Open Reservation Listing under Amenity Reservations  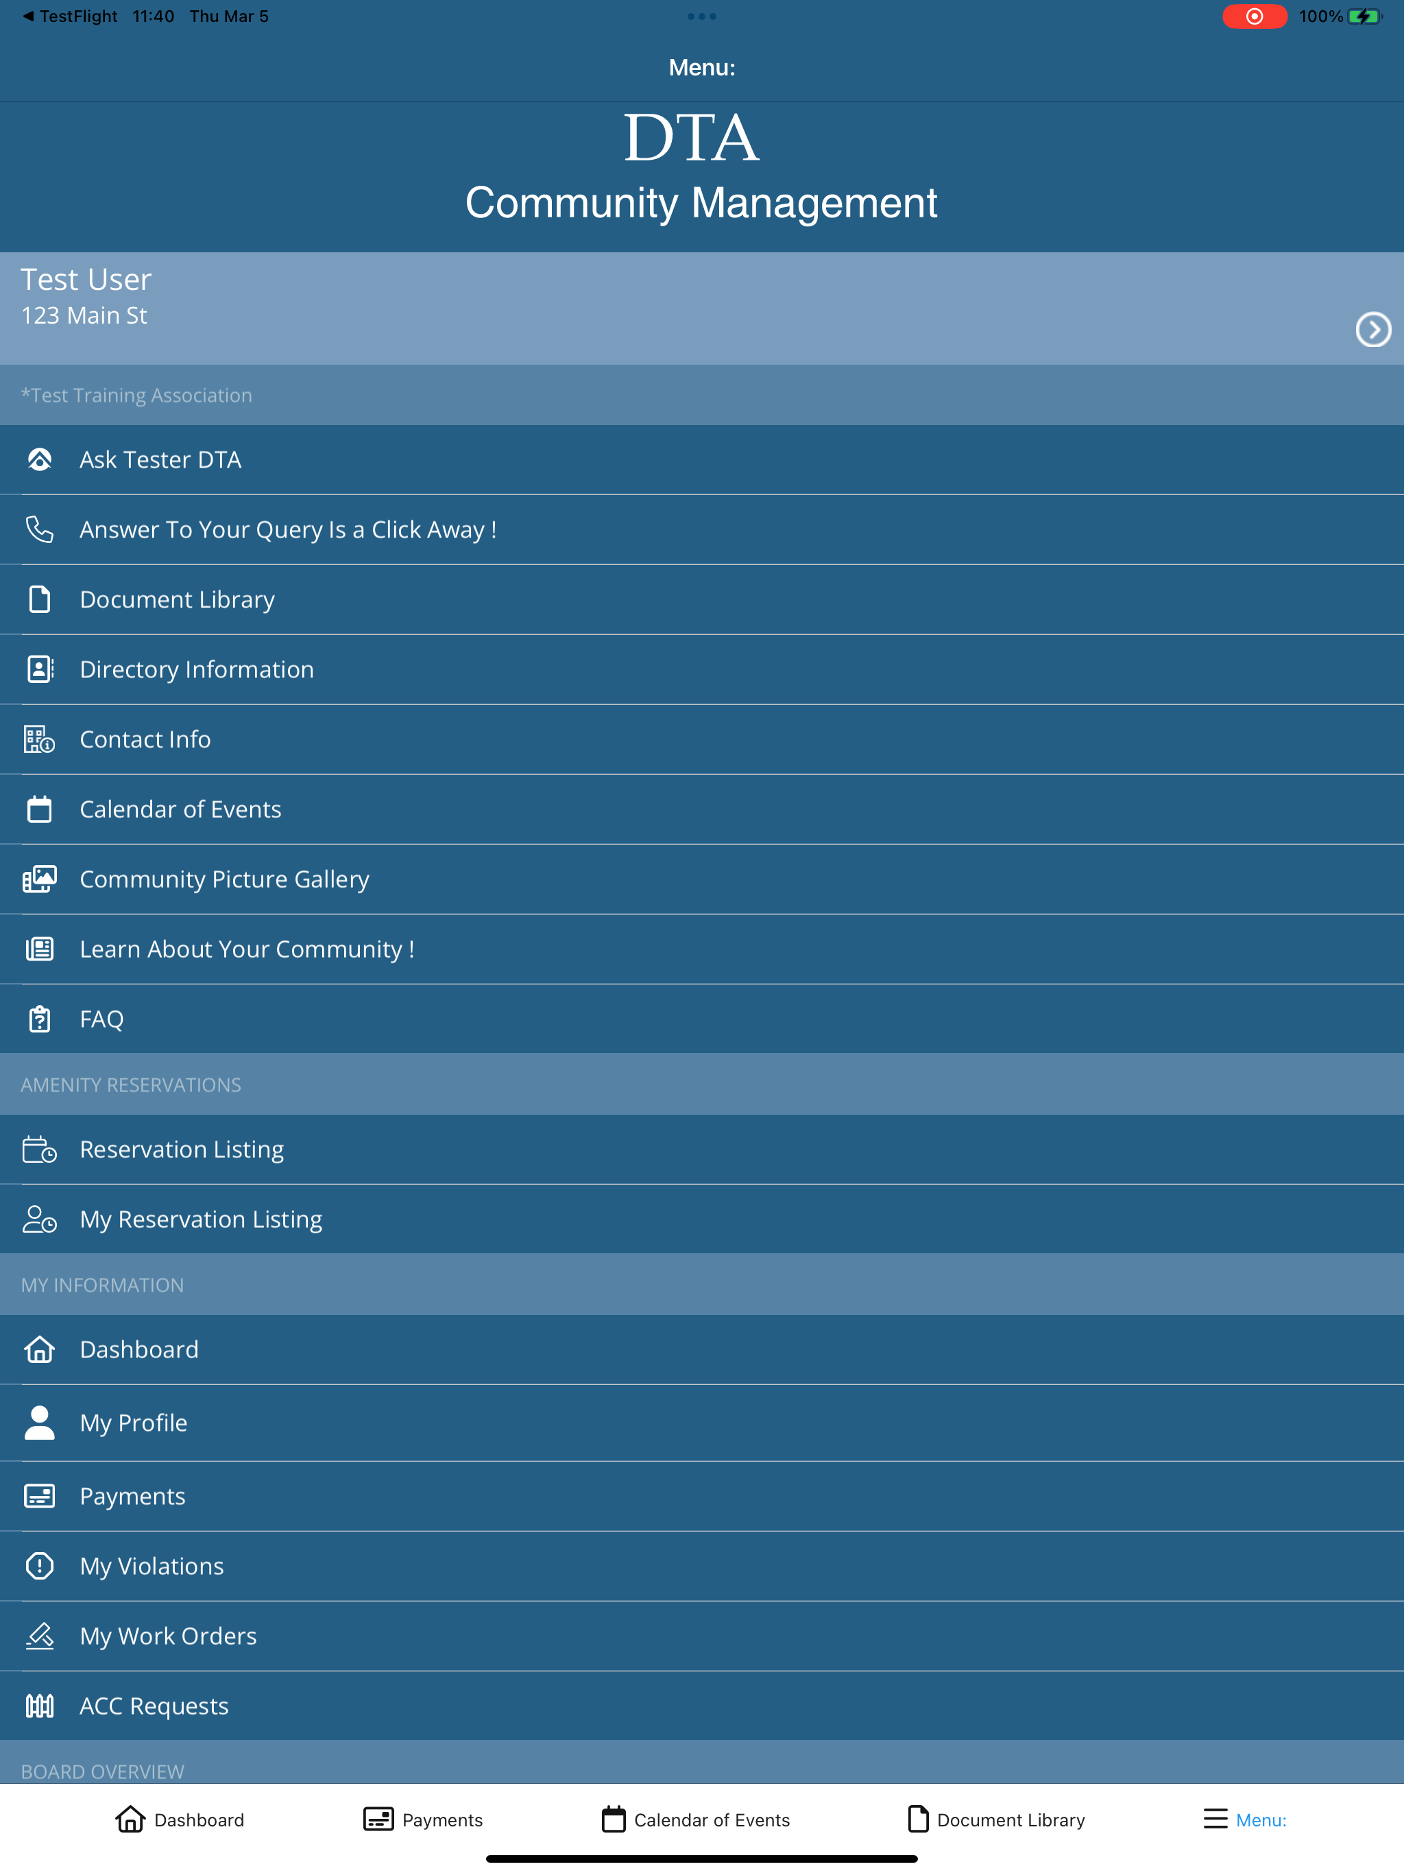pos(702,1149)
